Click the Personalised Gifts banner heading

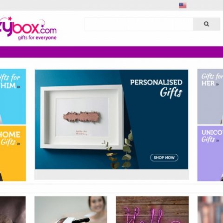tap(156, 89)
